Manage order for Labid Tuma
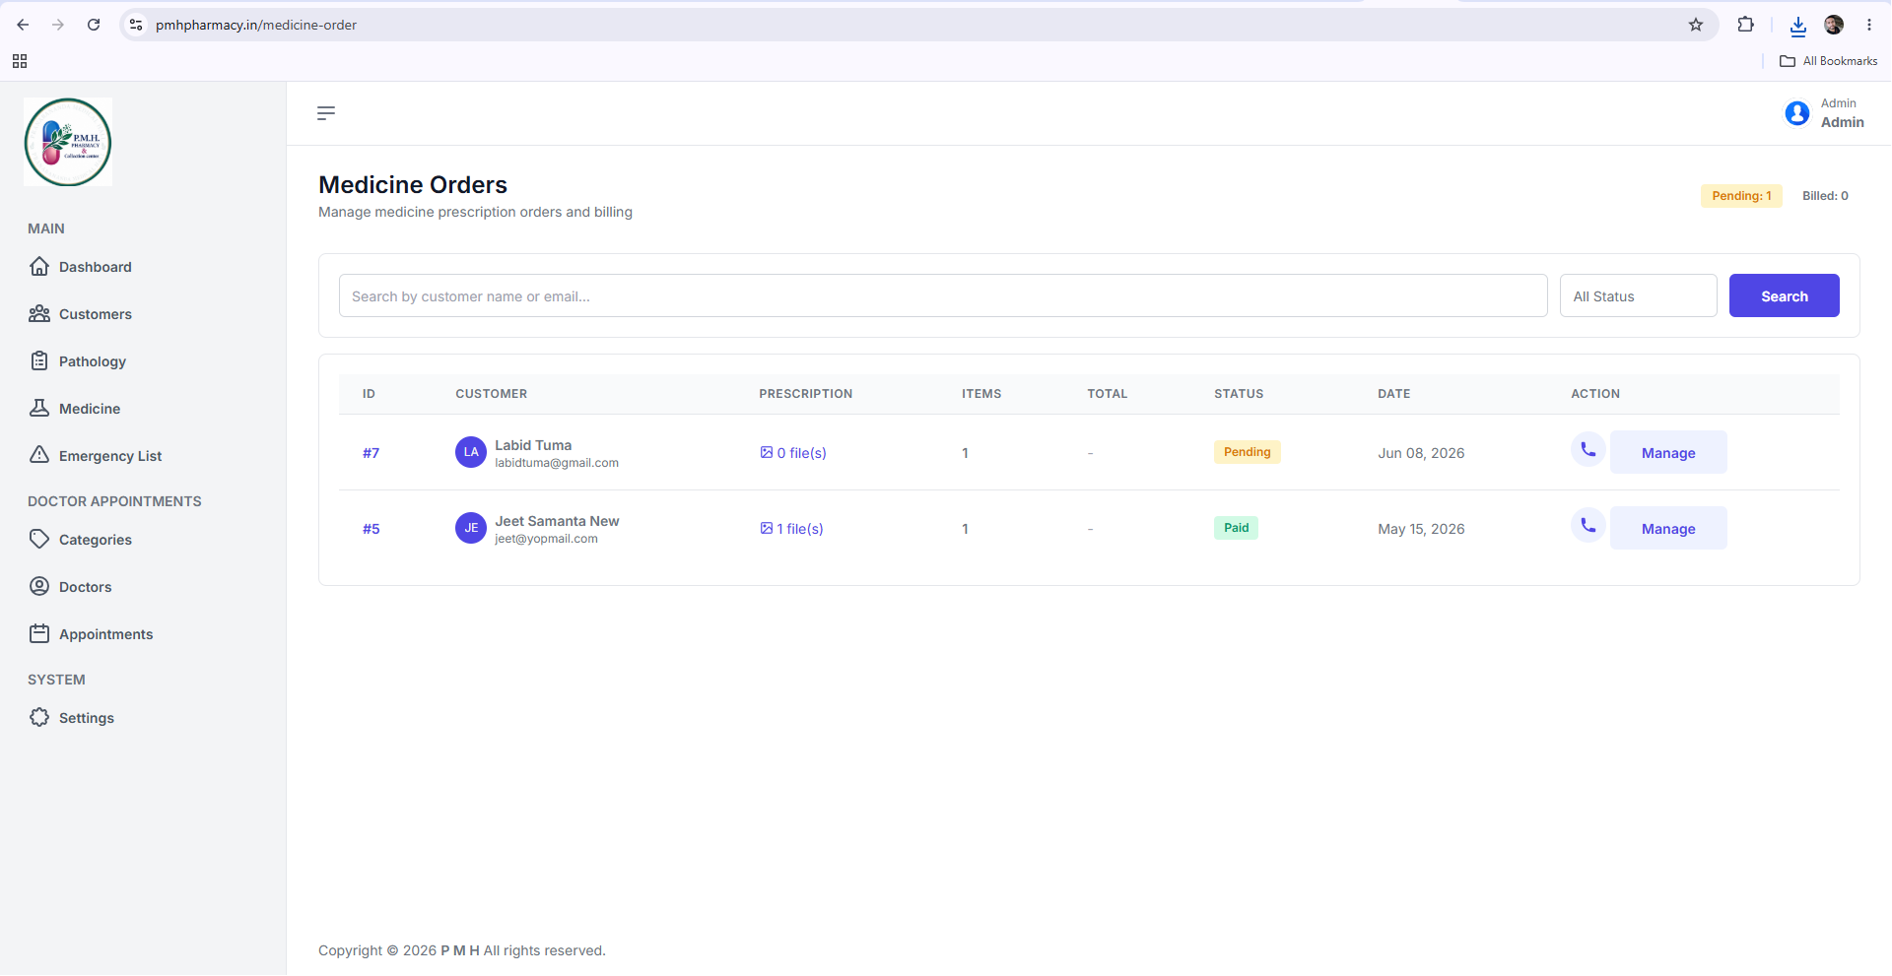 (1668, 452)
